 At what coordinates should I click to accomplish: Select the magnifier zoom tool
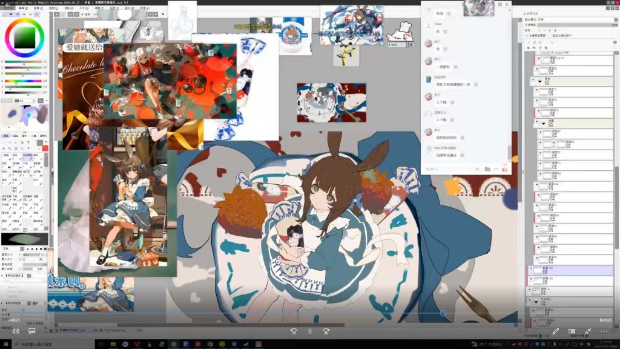10,148
